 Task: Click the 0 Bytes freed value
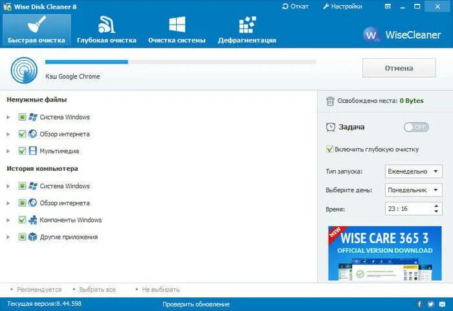click(412, 101)
